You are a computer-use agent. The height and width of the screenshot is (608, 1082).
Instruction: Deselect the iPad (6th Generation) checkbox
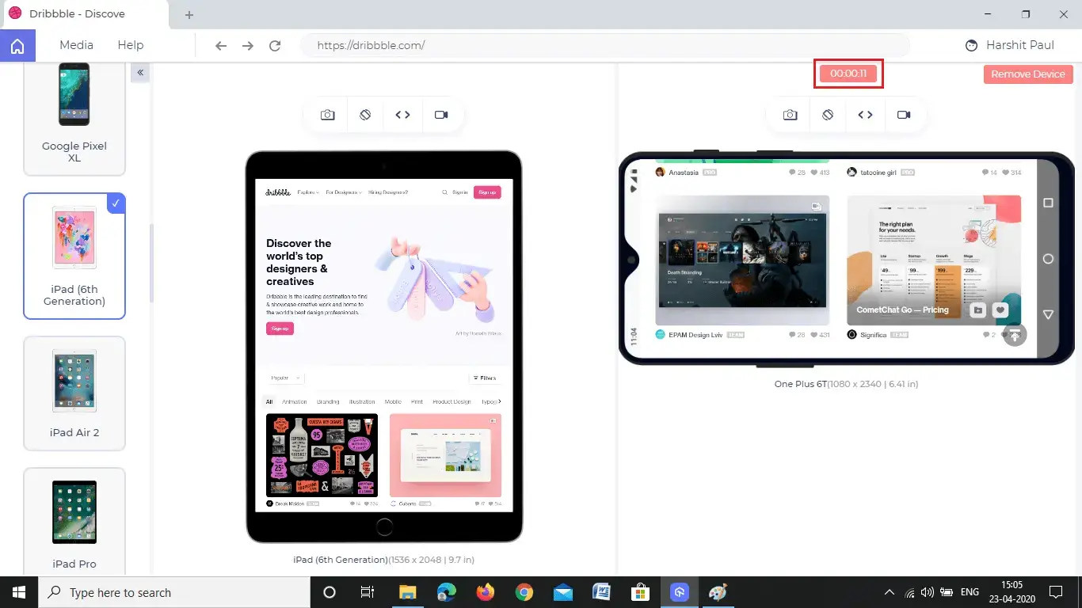pyautogui.click(x=116, y=203)
